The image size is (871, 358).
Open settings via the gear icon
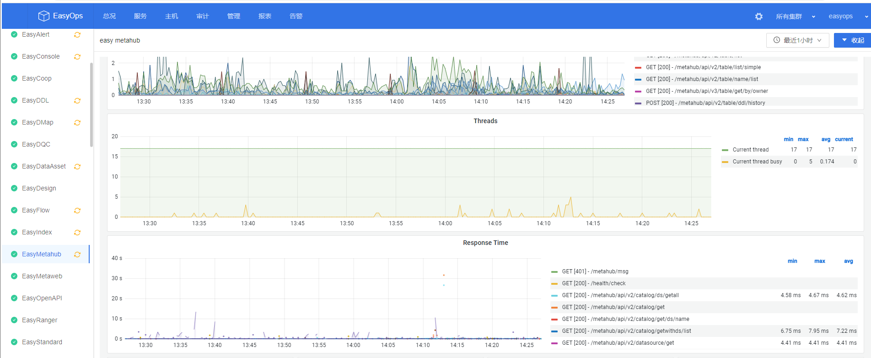(759, 16)
